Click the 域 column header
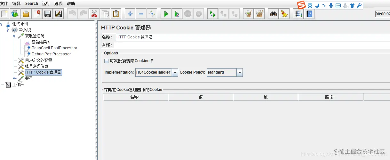This screenshot has width=390, height=160. 266,97
